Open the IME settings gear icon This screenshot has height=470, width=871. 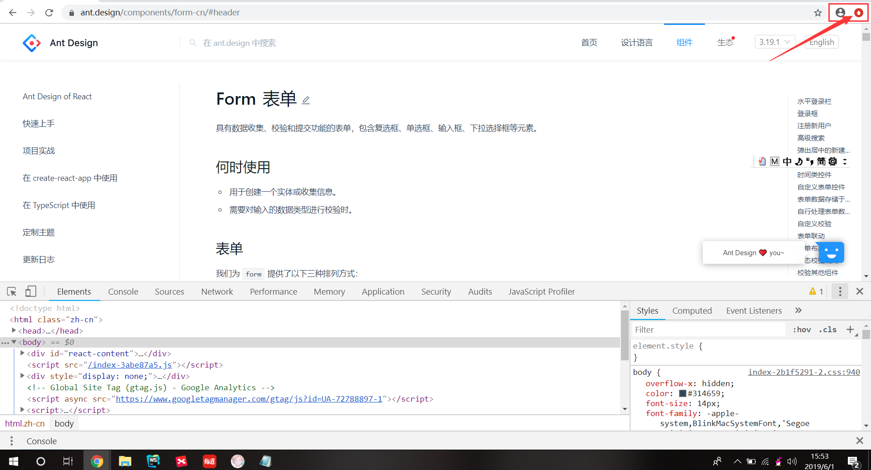tap(832, 162)
